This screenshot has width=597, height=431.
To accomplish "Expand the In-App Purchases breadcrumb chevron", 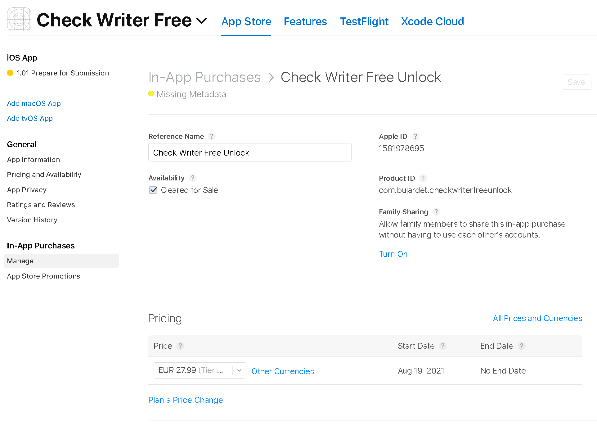I will pos(271,77).
